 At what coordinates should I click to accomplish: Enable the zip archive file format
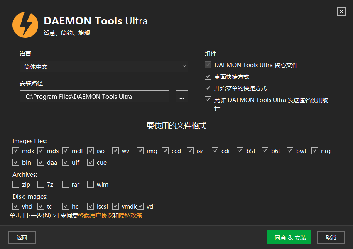point(16,184)
